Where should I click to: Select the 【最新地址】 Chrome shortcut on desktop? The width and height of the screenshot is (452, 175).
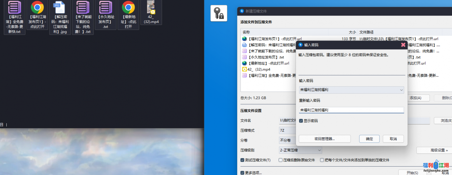(128, 8)
